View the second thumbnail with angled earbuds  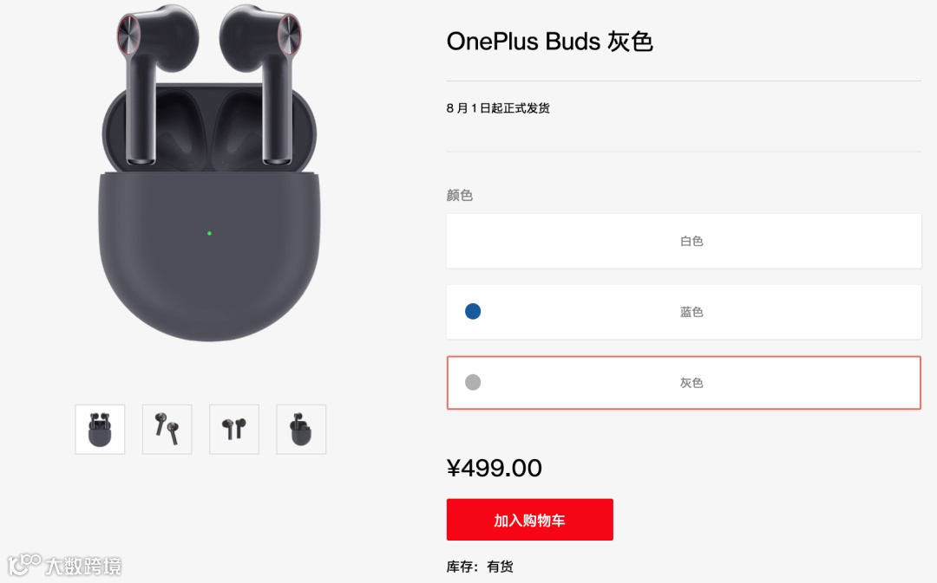pyautogui.click(x=167, y=429)
